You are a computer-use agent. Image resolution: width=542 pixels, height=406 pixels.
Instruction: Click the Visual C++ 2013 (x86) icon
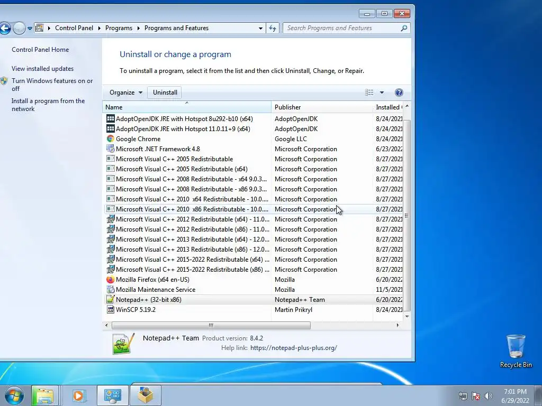[x=110, y=250]
